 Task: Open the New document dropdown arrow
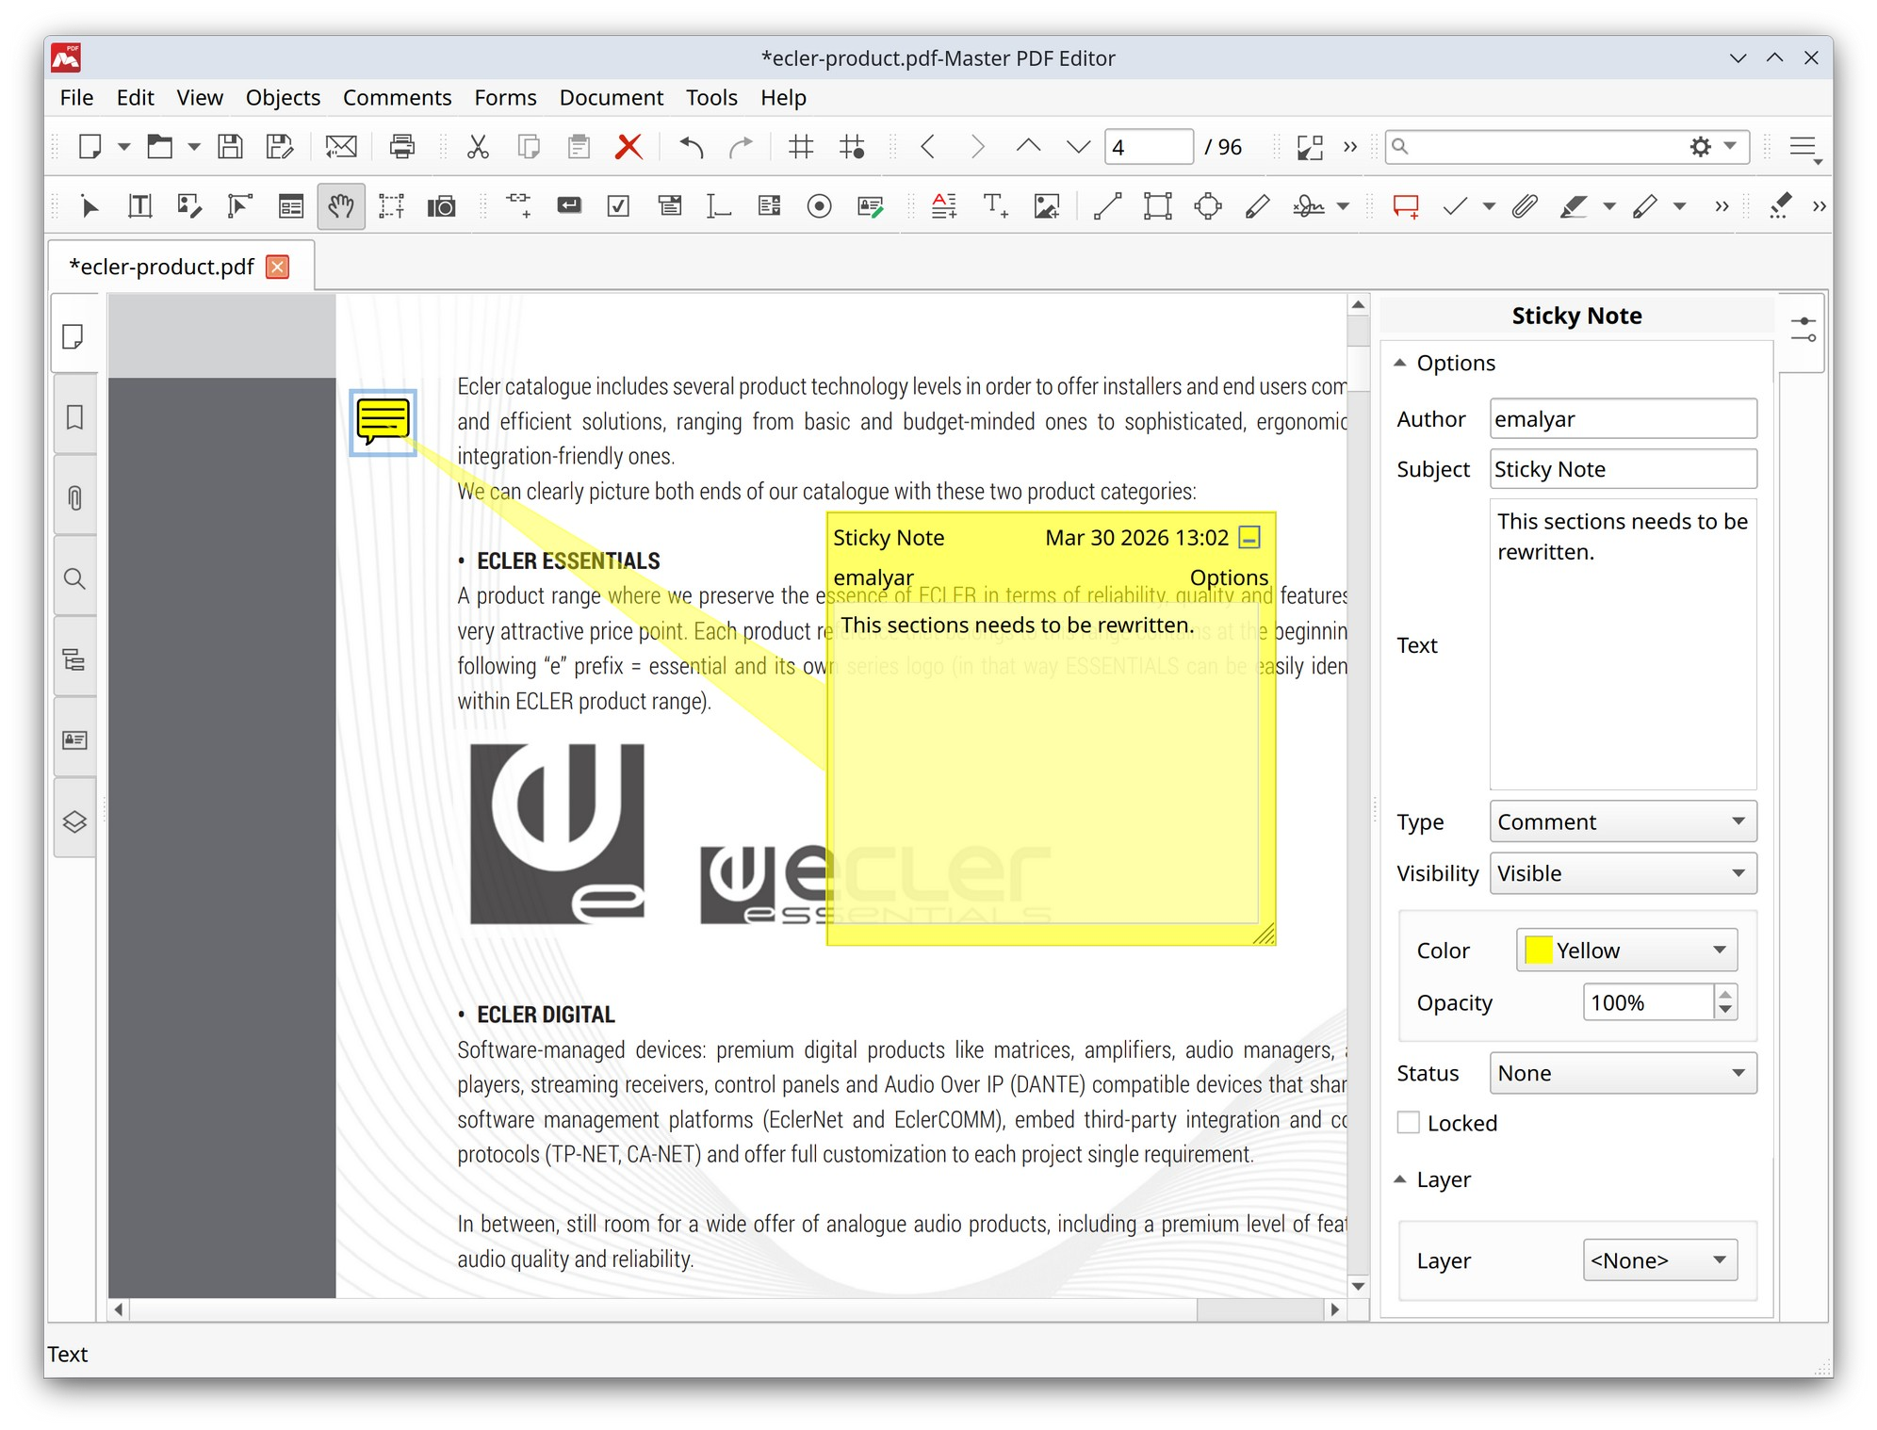tap(122, 146)
